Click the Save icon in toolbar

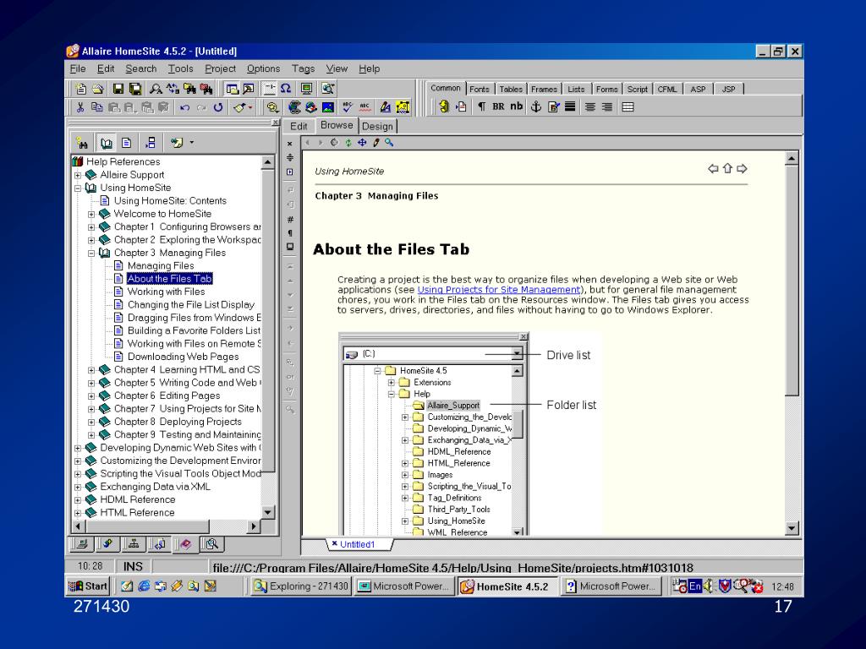[118, 88]
